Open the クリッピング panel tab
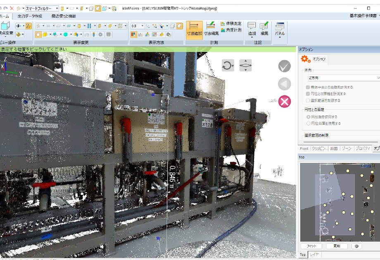The height and width of the screenshot is (260, 380). 319,149
